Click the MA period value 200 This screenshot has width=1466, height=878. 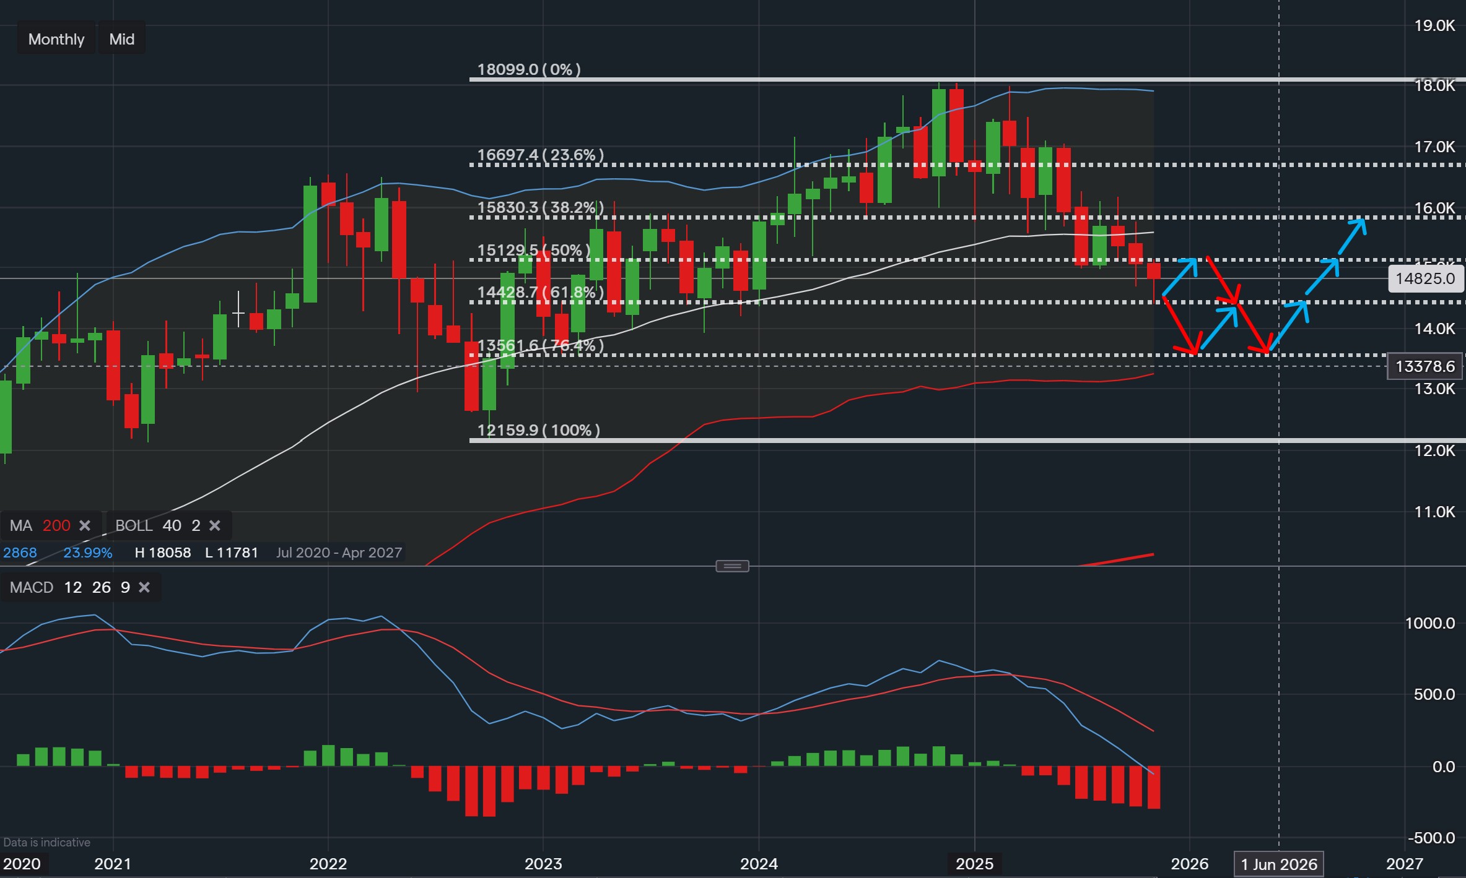pyautogui.click(x=56, y=525)
